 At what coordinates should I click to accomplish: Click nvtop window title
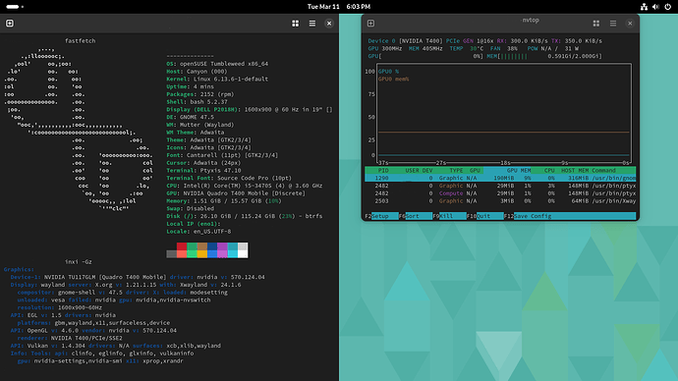point(531,20)
